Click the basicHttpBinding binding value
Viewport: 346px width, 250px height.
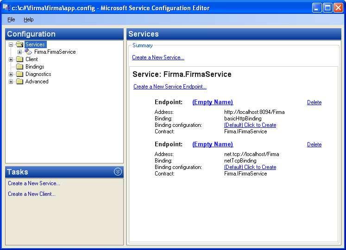tap(243, 119)
